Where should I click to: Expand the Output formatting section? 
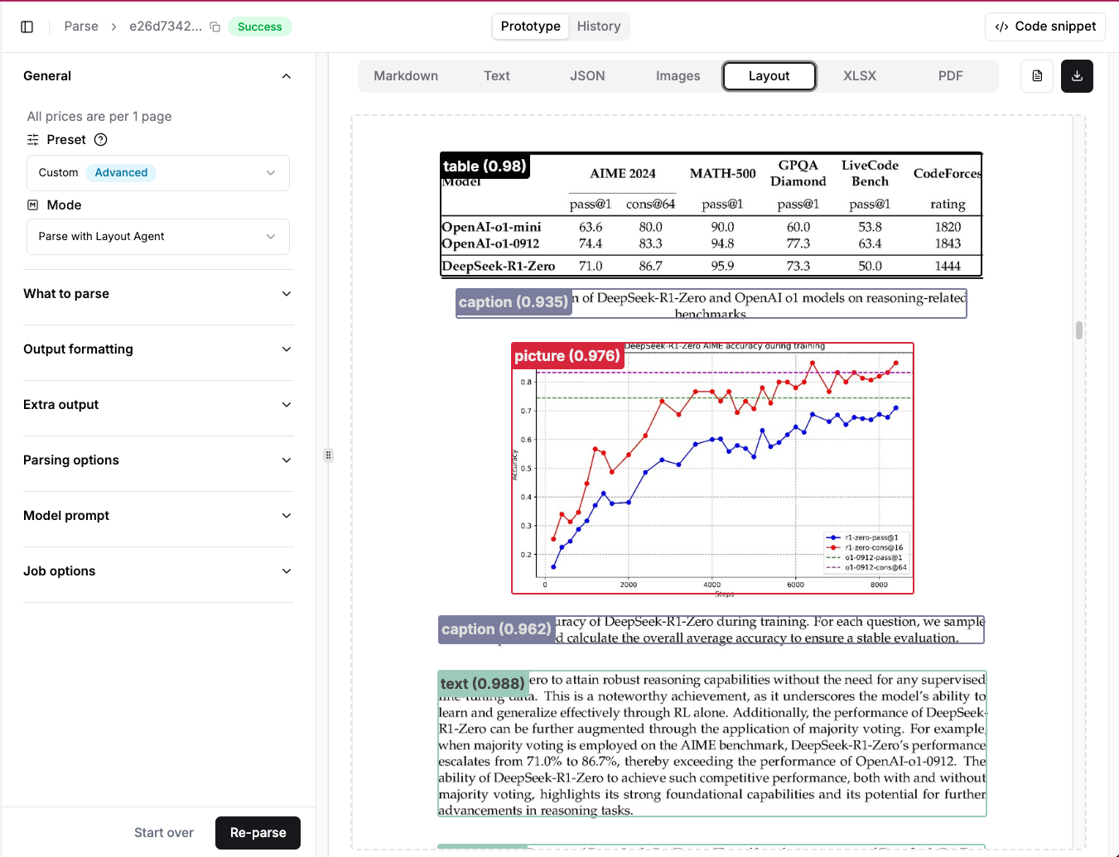coord(157,349)
